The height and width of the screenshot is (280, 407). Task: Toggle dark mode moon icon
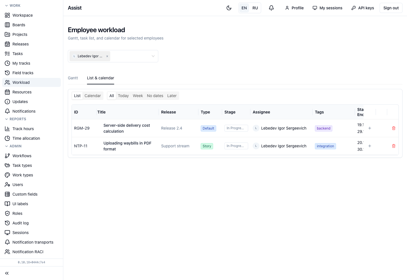(x=229, y=8)
